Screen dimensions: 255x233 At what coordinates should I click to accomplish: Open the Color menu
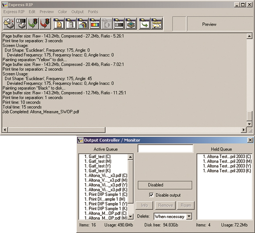[62, 12]
